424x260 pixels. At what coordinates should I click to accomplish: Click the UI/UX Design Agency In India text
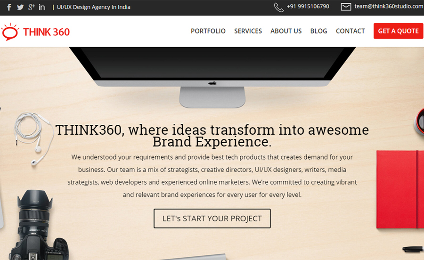pyautogui.click(x=94, y=7)
